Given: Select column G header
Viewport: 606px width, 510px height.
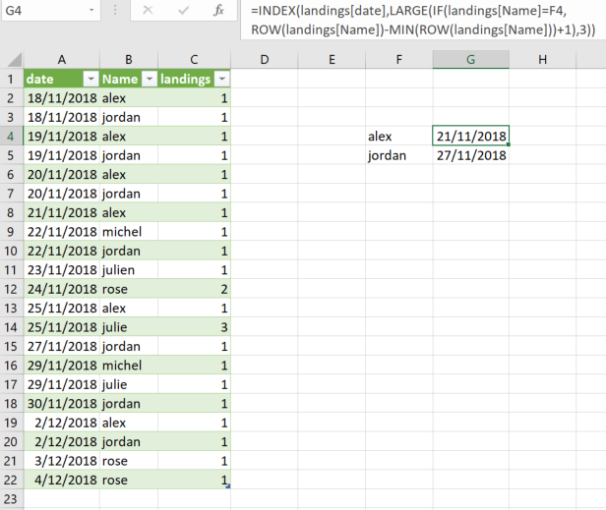Looking at the screenshot, I should pos(470,60).
